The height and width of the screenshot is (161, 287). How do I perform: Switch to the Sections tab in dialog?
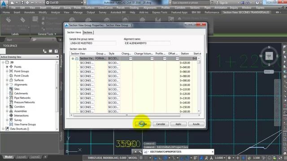tap(88, 32)
